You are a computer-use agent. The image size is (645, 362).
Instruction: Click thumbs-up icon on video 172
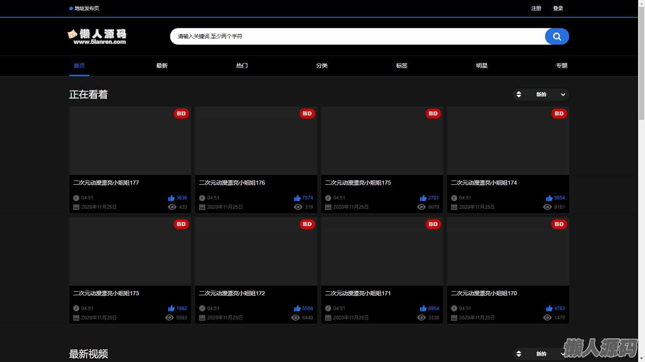coord(297,309)
